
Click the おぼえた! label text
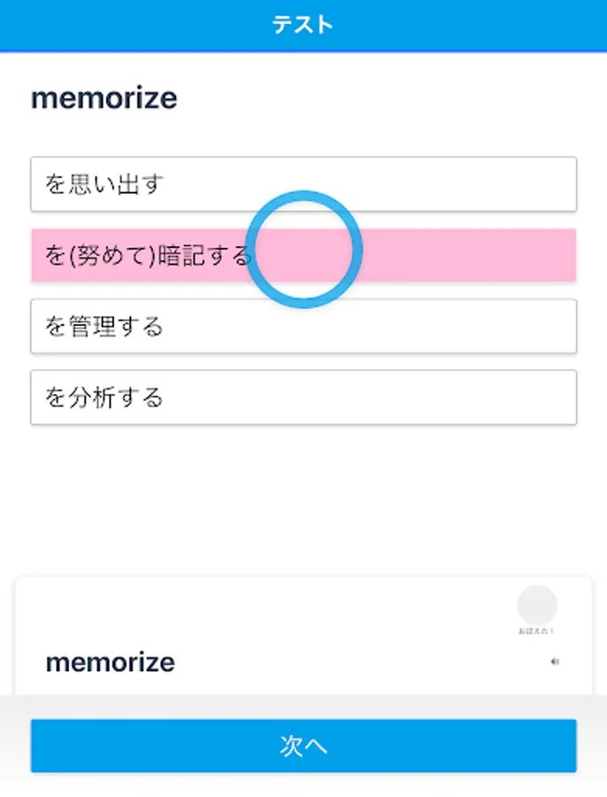537,631
